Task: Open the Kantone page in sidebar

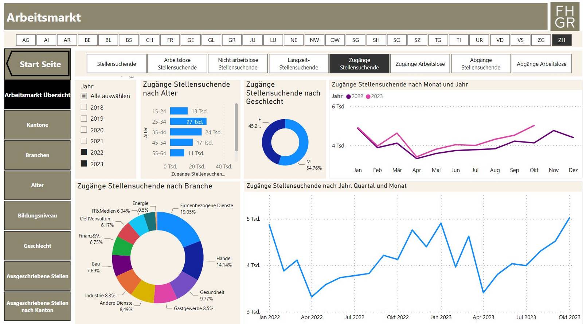Action: click(37, 125)
